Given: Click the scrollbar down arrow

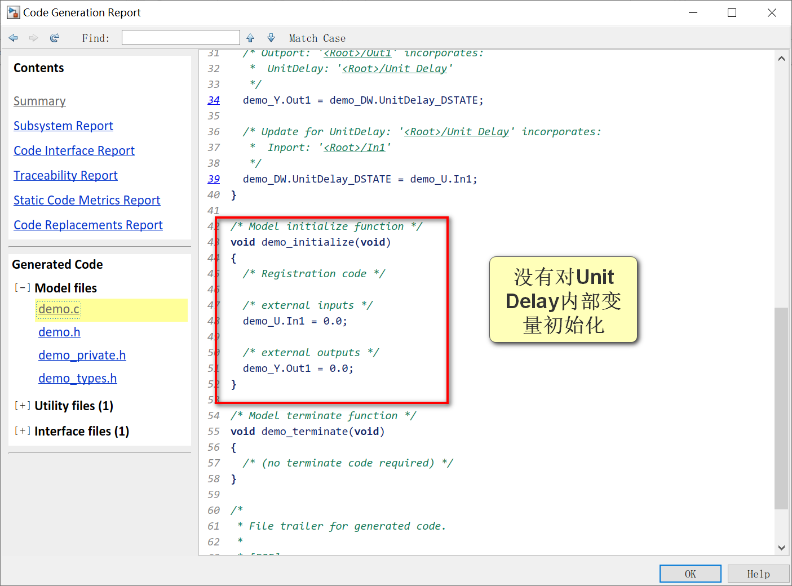Looking at the screenshot, I should pos(781,547).
